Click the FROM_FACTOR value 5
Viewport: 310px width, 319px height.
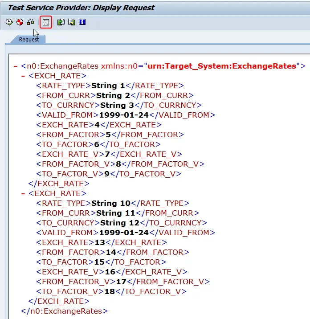(x=108, y=135)
